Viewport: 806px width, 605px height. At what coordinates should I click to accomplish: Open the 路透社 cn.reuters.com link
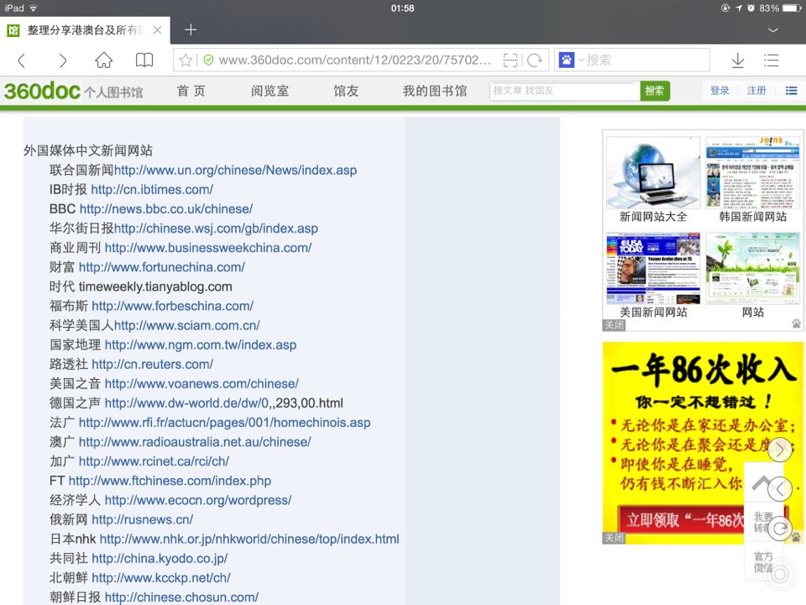pos(152,364)
